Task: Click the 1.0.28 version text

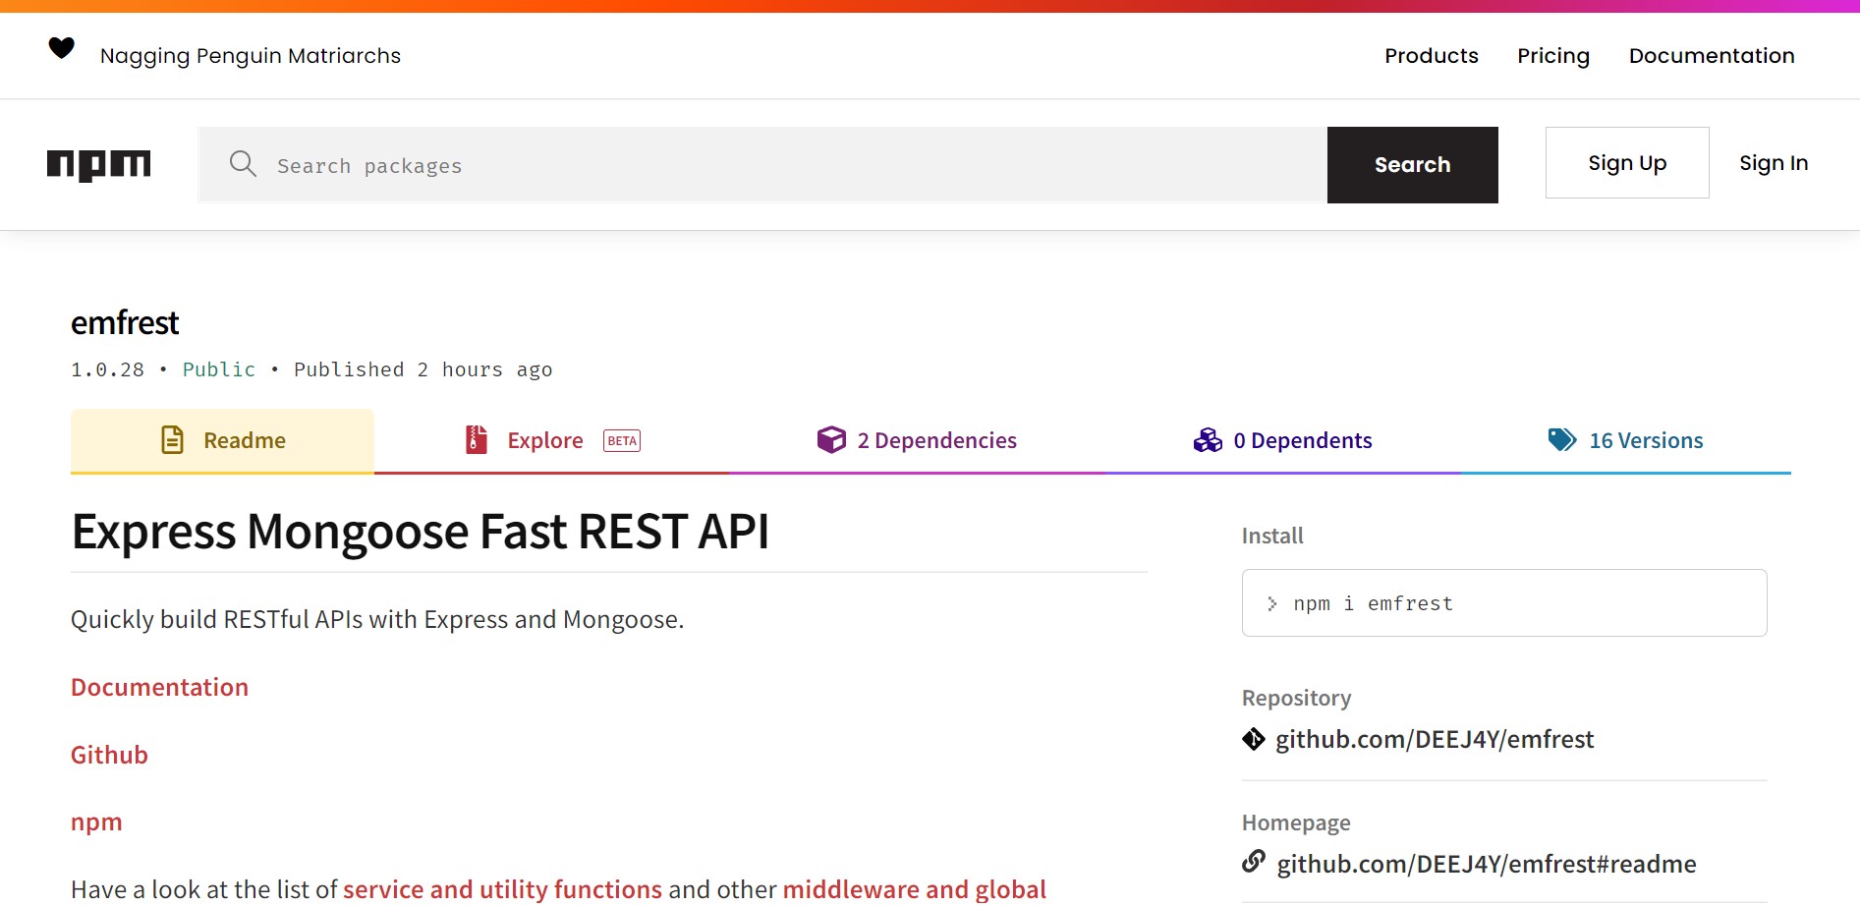Action: pyautogui.click(x=107, y=369)
